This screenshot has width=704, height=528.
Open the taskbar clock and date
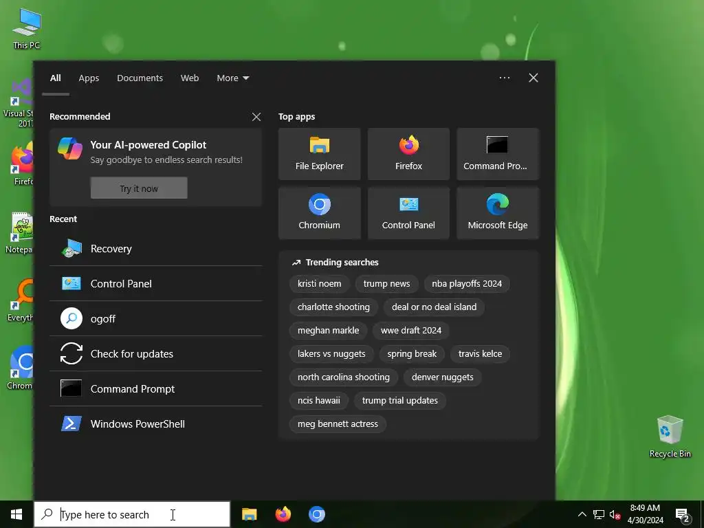tap(645, 514)
